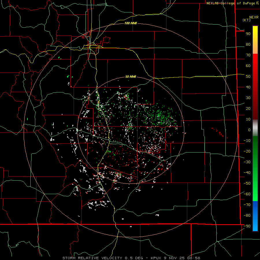Click the 80 value on the velocity scale
260x260 pixels.
(x=248, y=44)
